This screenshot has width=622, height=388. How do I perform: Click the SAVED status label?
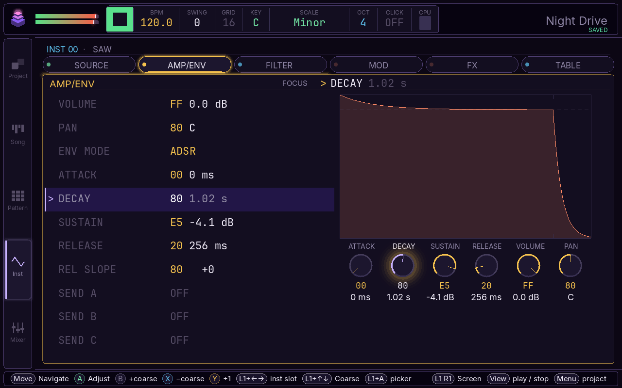pos(598,30)
